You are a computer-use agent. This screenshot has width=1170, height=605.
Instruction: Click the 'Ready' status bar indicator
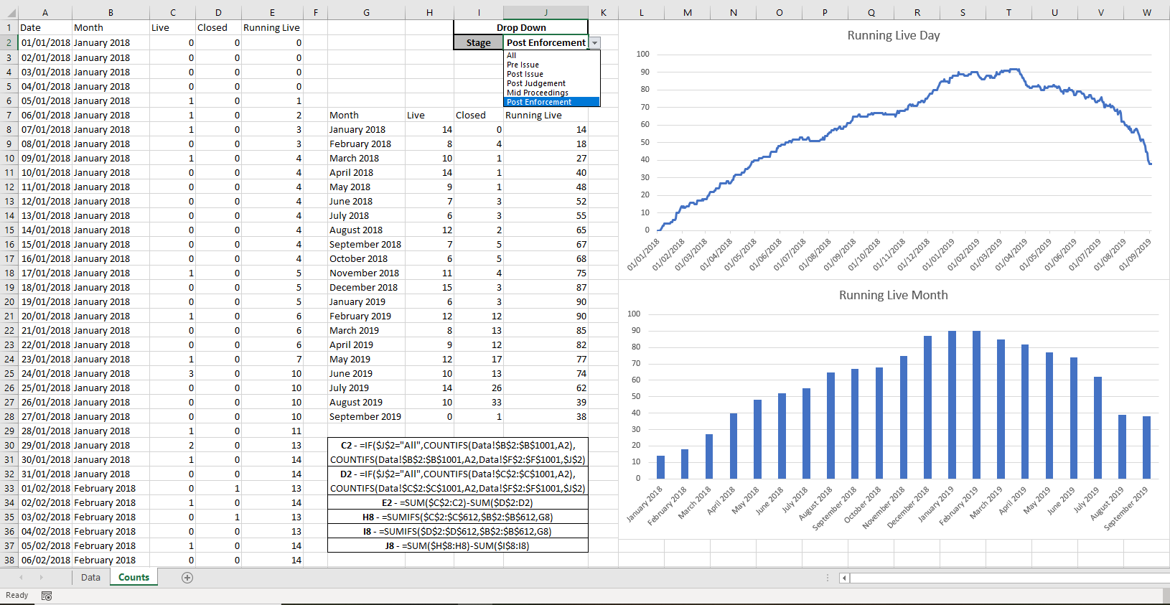(17, 595)
